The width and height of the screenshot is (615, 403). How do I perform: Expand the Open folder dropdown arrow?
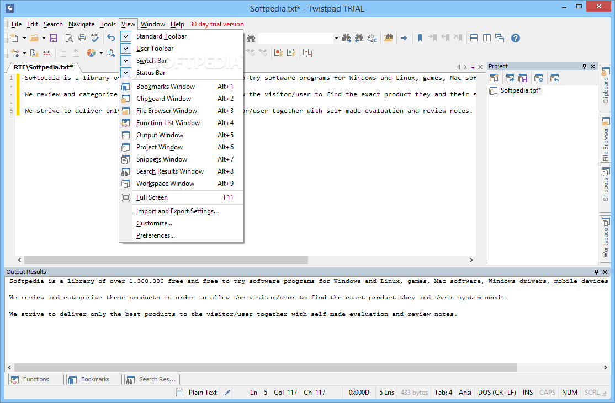(44, 39)
